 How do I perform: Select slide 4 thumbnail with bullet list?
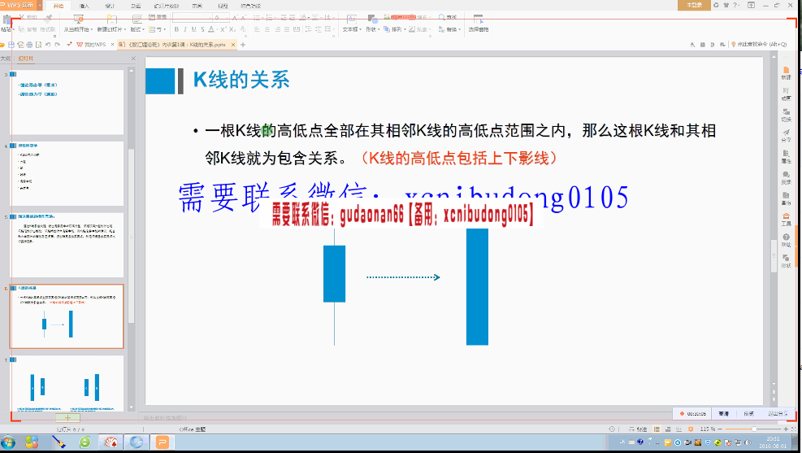point(67,173)
